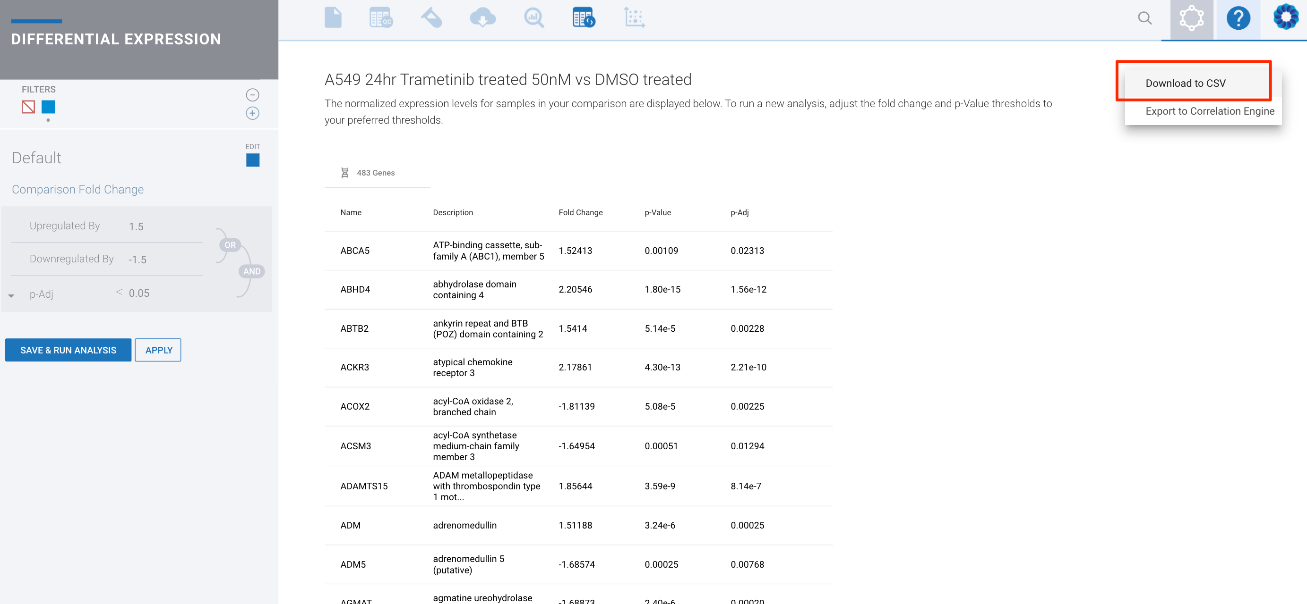Open the active differential expression table icon
1307x604 pixels.
584,17
